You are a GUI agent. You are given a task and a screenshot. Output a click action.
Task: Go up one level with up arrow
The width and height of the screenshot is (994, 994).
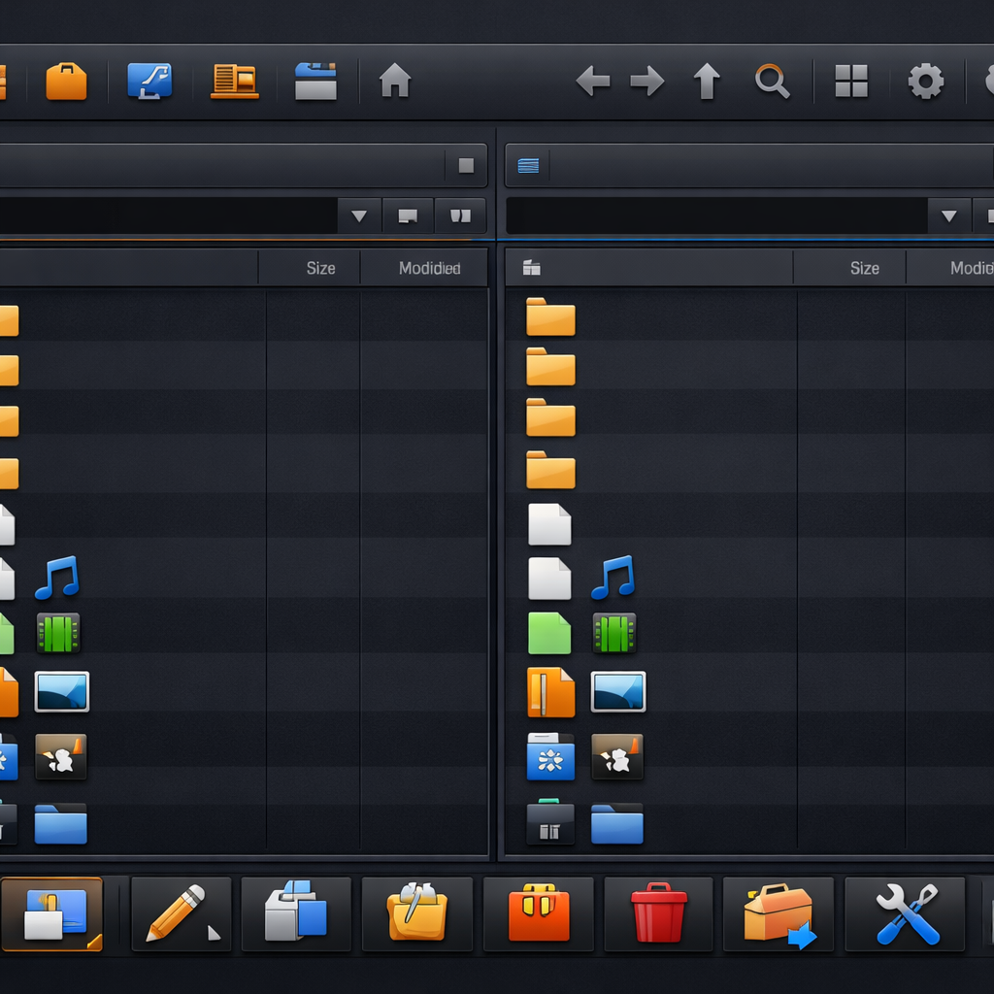coord(707,82)
